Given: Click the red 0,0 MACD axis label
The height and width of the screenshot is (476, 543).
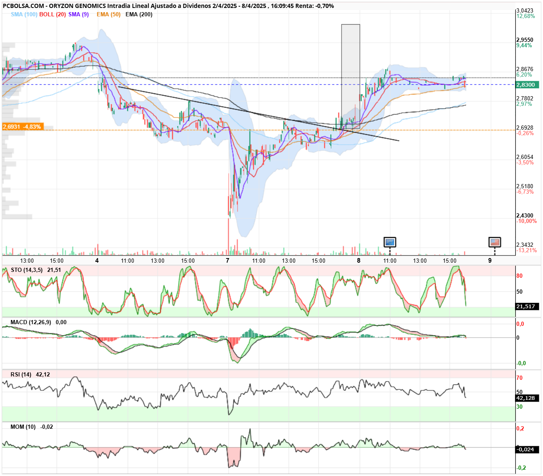Looking at the screenshot, I should [520, 324].
